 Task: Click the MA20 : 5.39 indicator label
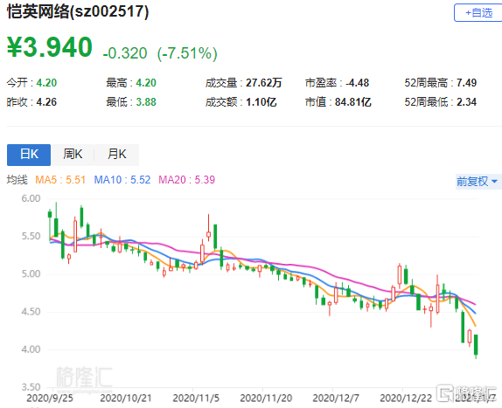186,180
